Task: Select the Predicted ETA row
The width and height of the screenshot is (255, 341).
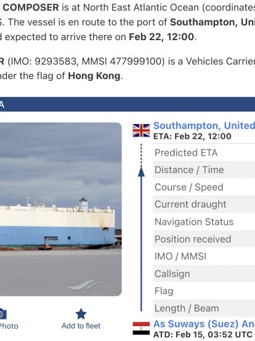Action: (x=204, y=153)
